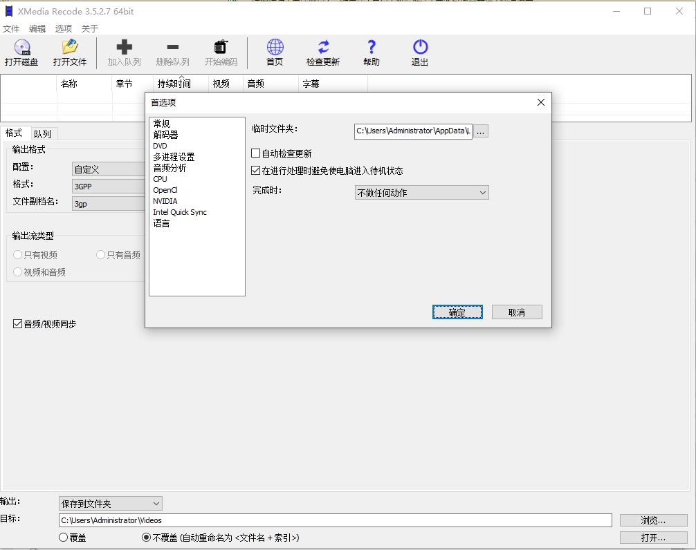This screenshot has width=696, height=550.
Task: Browse temp folder with the ... button
Action: pos(481,131)
